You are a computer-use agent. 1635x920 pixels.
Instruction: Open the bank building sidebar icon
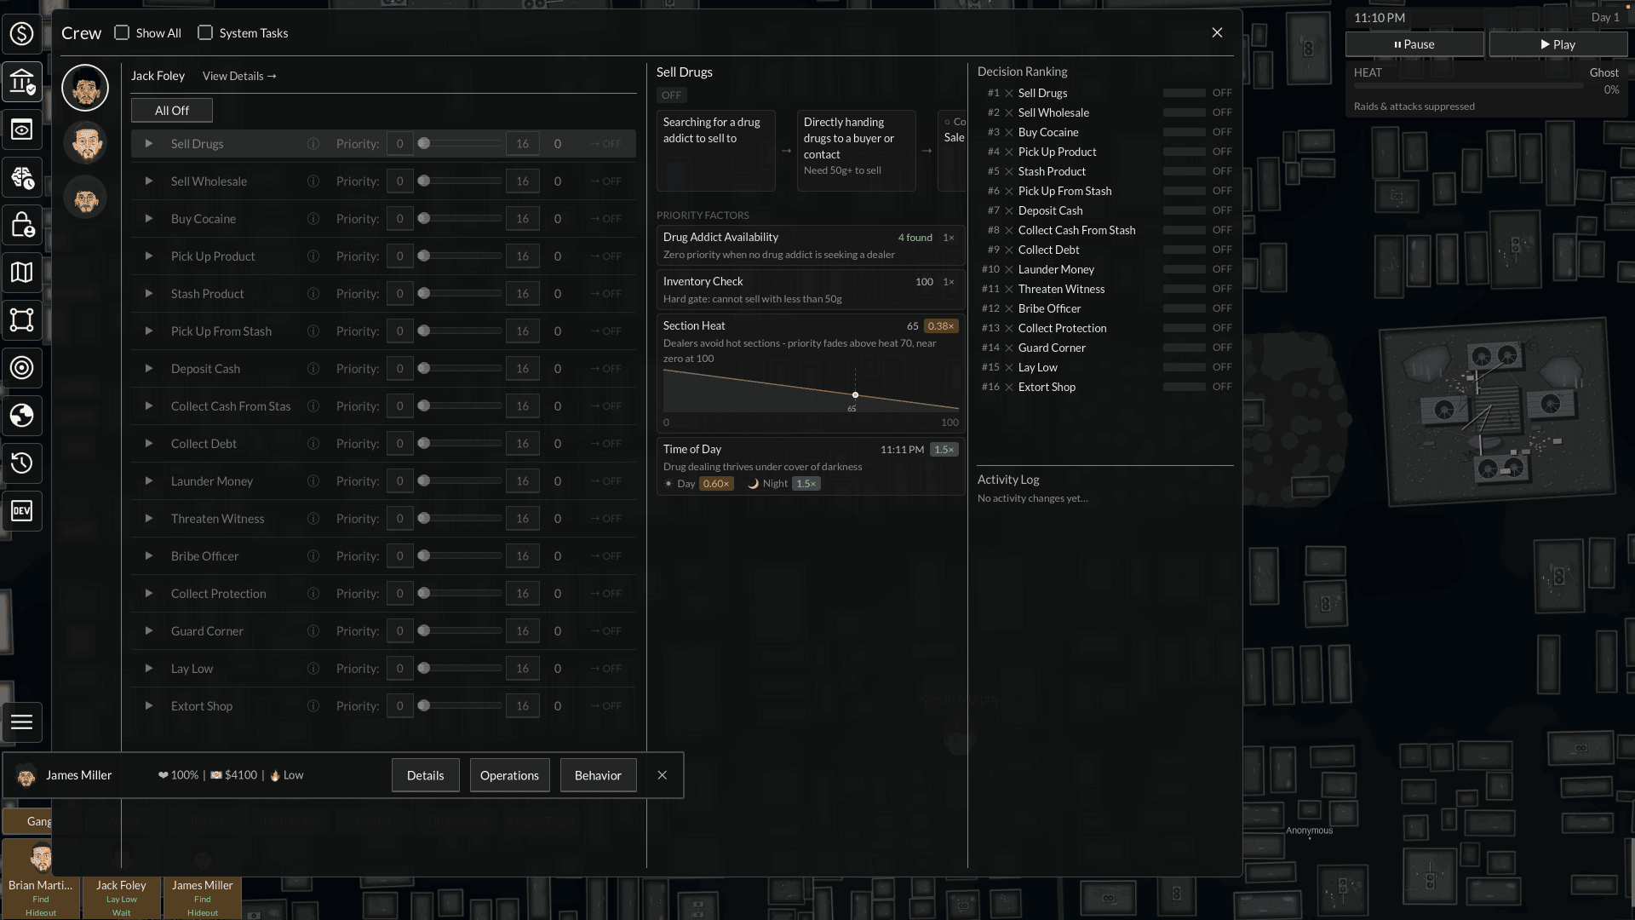click(21, 82)
